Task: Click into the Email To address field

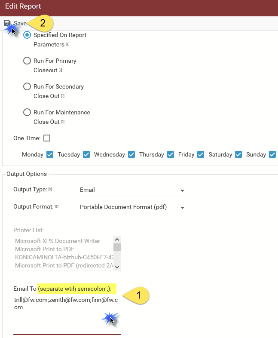Action: coord(67,316)
